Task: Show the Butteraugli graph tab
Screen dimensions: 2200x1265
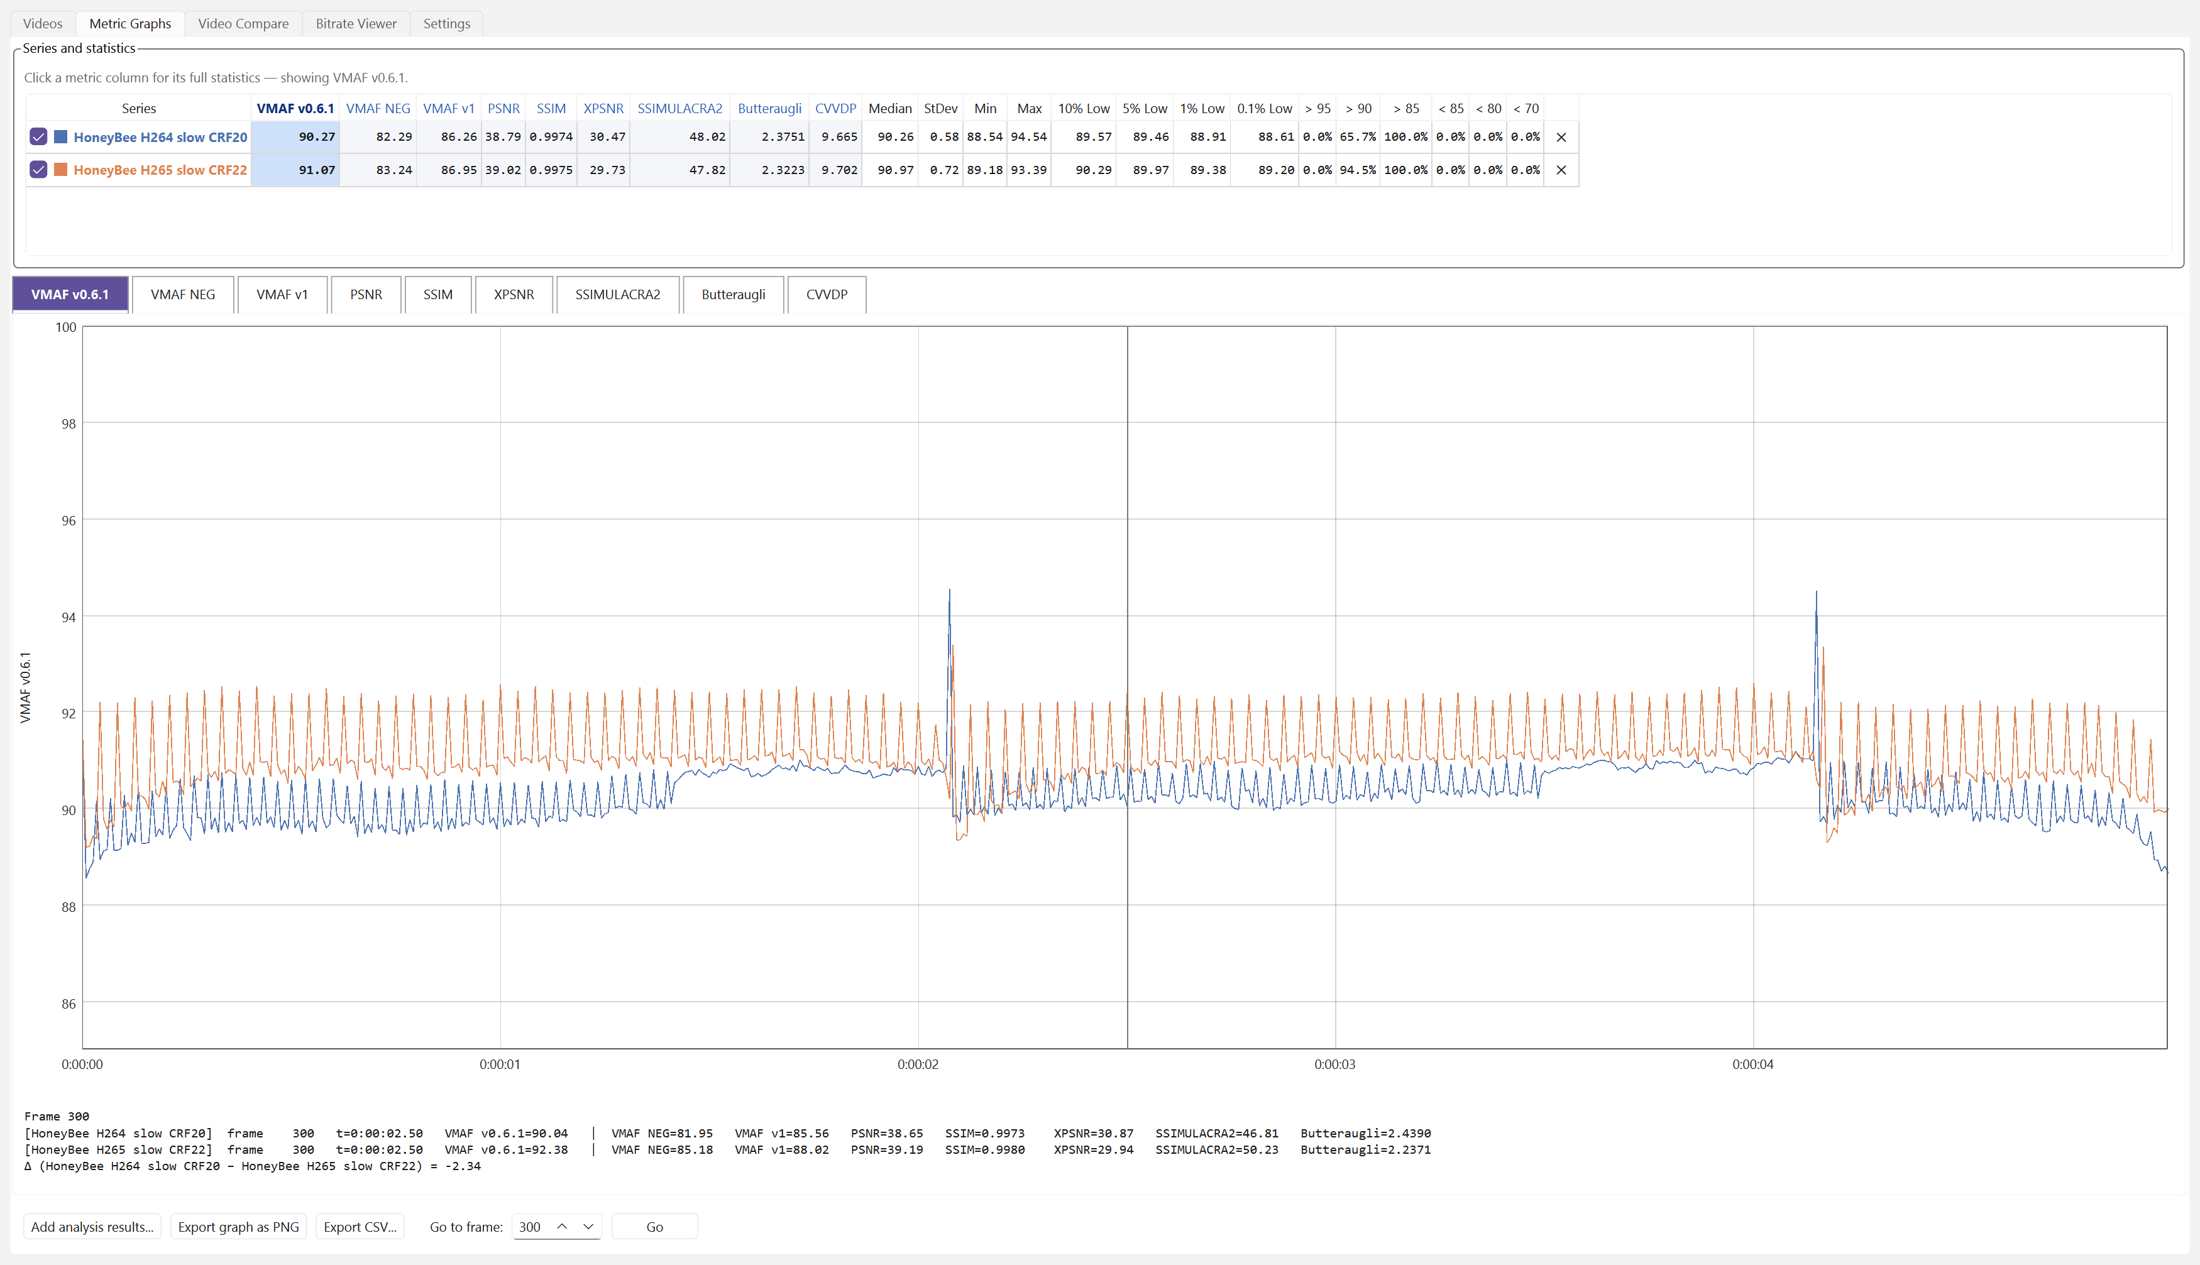Action: click(x=734, y=295)
